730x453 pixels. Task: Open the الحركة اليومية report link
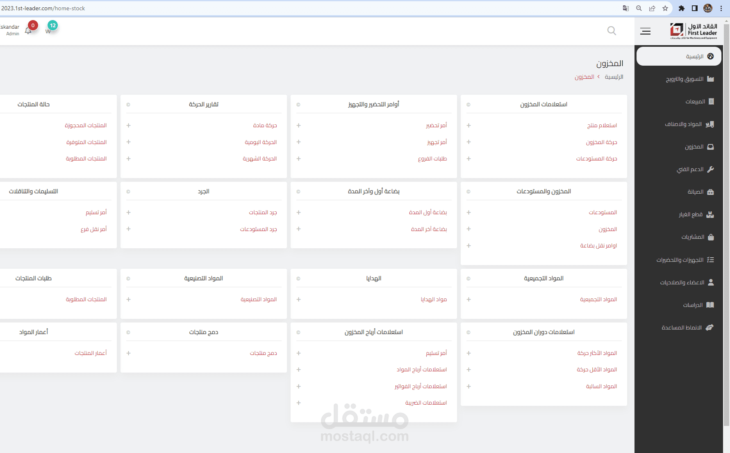(x=261, y=142)
